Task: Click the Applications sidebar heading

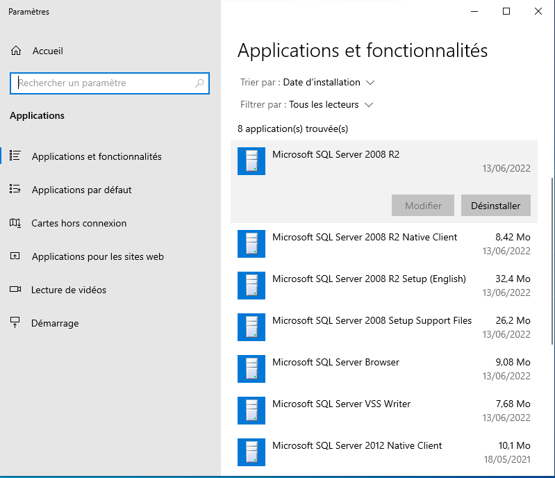Action: [x=38, y=116]
